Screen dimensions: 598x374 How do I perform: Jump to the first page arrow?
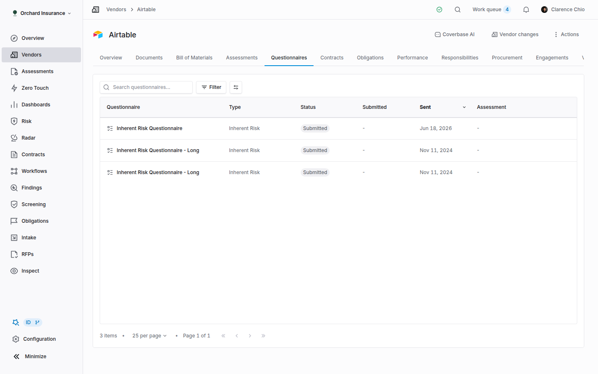(x=223, y=336)
